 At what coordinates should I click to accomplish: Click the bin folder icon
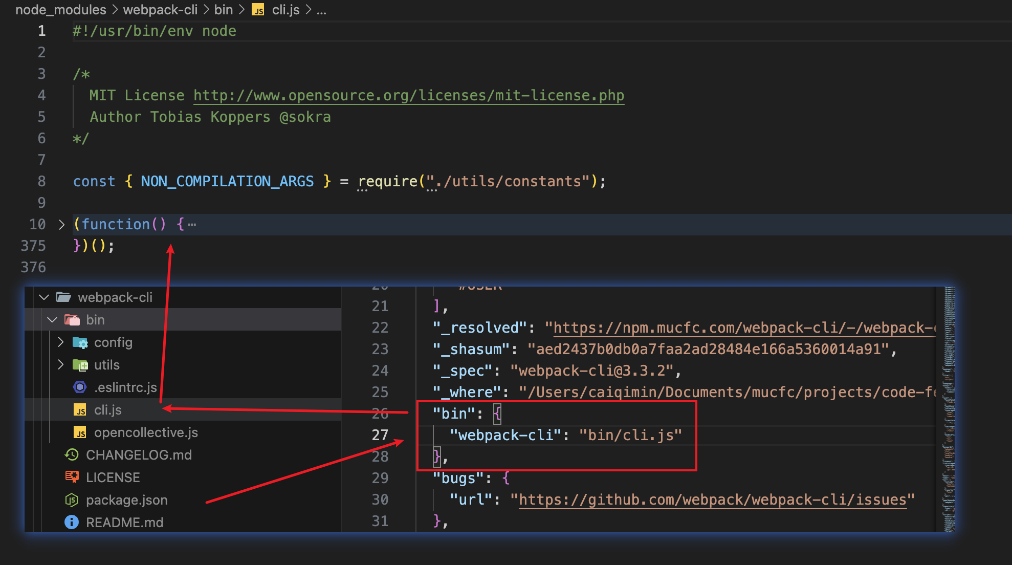click(72, 320)
